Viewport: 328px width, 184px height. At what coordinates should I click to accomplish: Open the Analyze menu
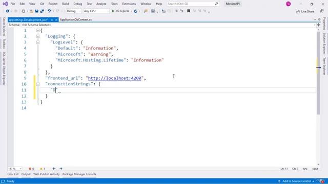pyautogui.click(x=101, y=4)
